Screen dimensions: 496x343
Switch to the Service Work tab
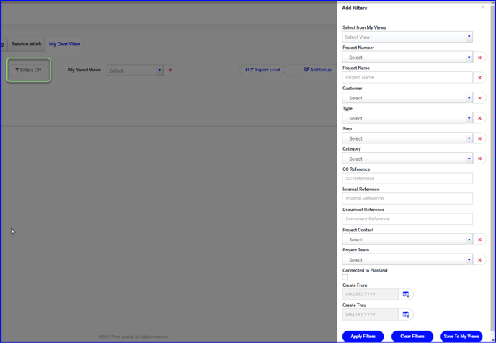tap(26, 44)
